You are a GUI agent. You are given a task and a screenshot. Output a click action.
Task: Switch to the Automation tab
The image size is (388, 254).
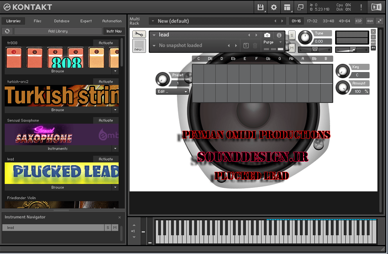(x=112, y=21)
